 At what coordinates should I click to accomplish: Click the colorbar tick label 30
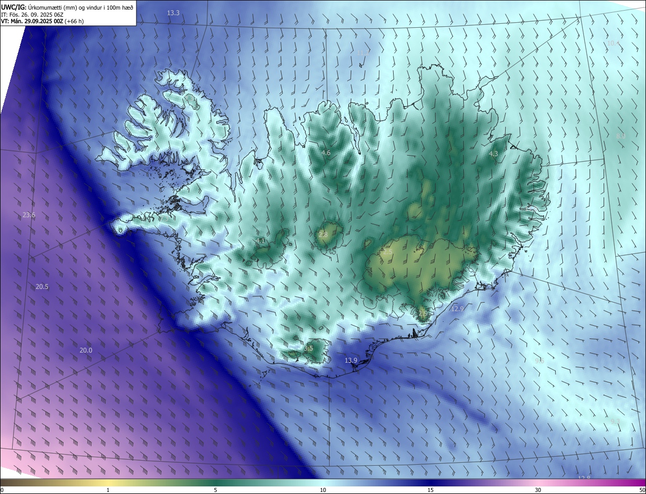tap(538, 490)
